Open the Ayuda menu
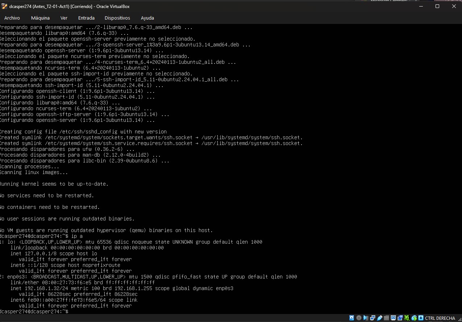The height and width of the screenshot is (322, 462). [147, 18]
